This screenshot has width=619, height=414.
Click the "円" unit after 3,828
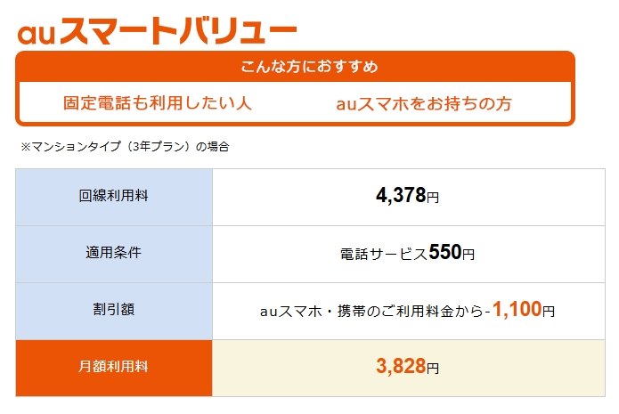(433, 368)
